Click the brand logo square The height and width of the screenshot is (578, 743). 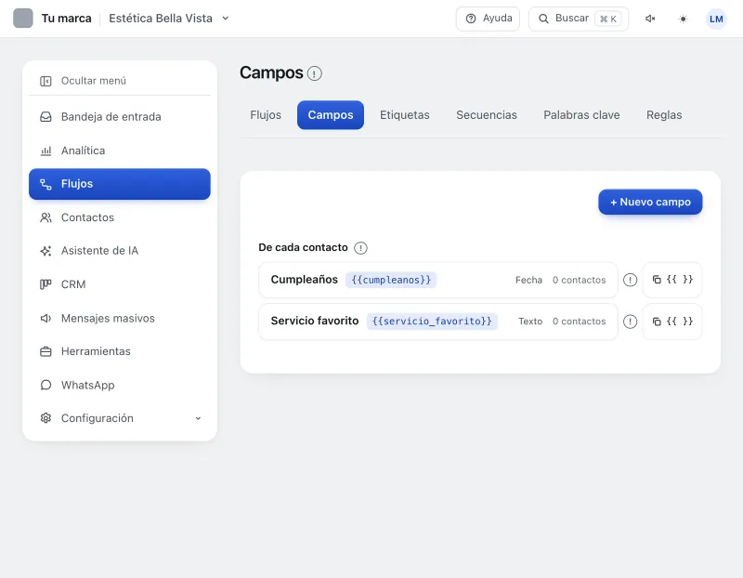tap(22, 19)
